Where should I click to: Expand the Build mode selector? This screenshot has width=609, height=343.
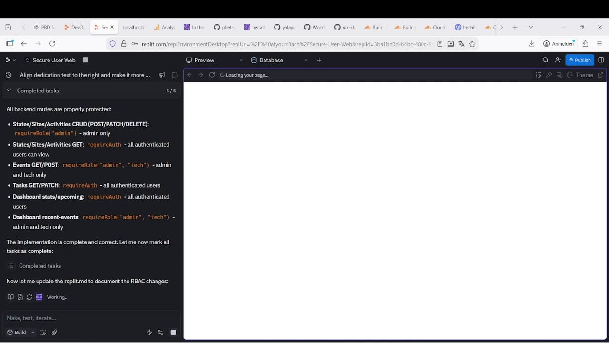(20, 333)
